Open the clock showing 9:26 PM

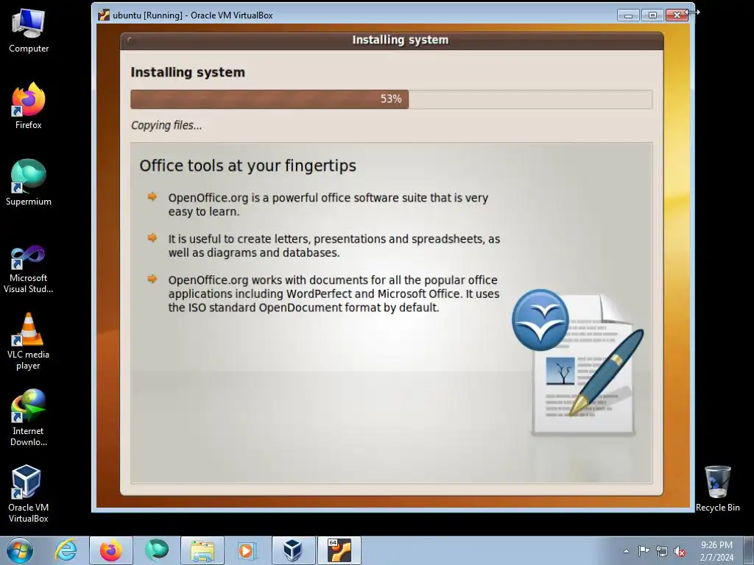coord(716,551)
